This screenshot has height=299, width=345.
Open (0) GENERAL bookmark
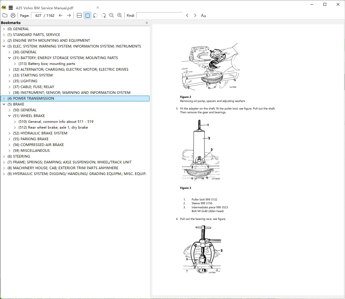tap(18, 29)
